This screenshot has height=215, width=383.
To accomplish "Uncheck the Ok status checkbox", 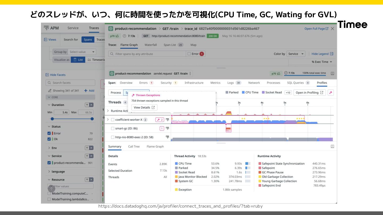I will coord(49,139).
